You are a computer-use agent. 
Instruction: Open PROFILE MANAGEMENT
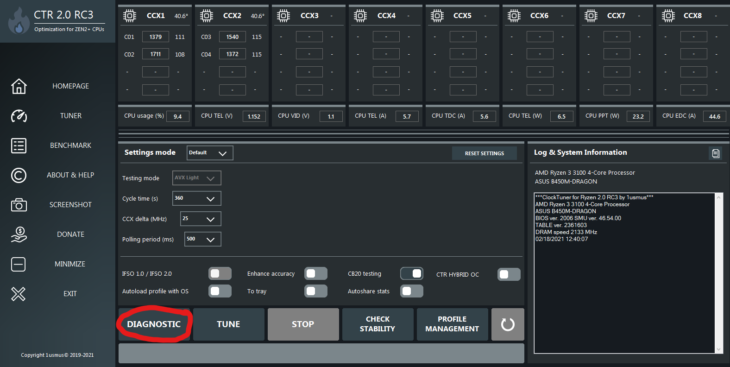[x=453, y=324]
